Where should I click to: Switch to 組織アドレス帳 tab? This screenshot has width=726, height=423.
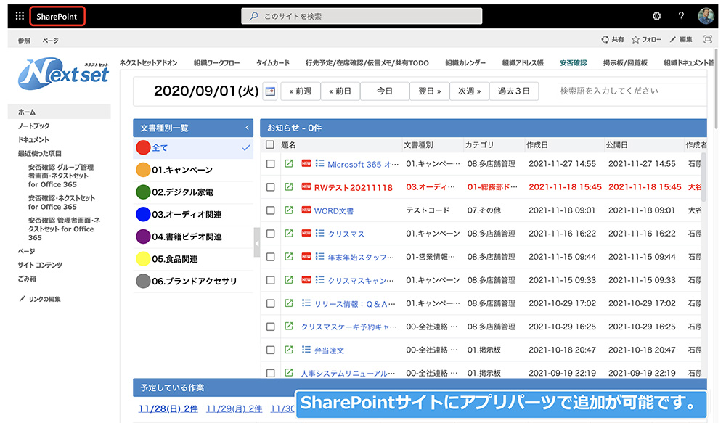click(523, 63)
